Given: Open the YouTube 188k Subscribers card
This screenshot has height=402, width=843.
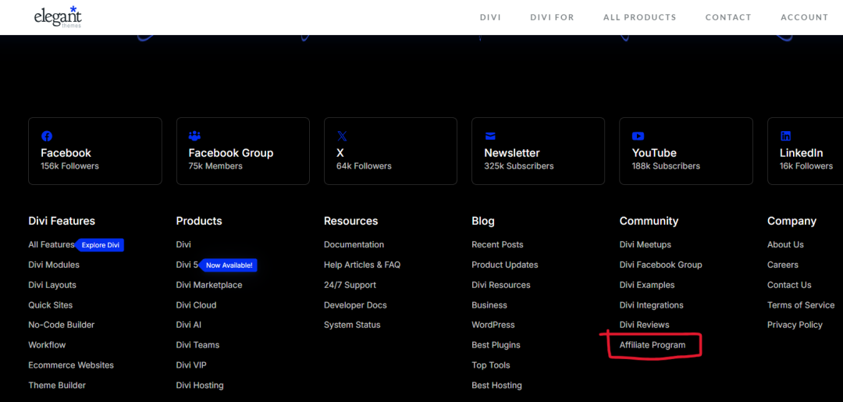Looking at the screenshot, I should tap(686, 151).
